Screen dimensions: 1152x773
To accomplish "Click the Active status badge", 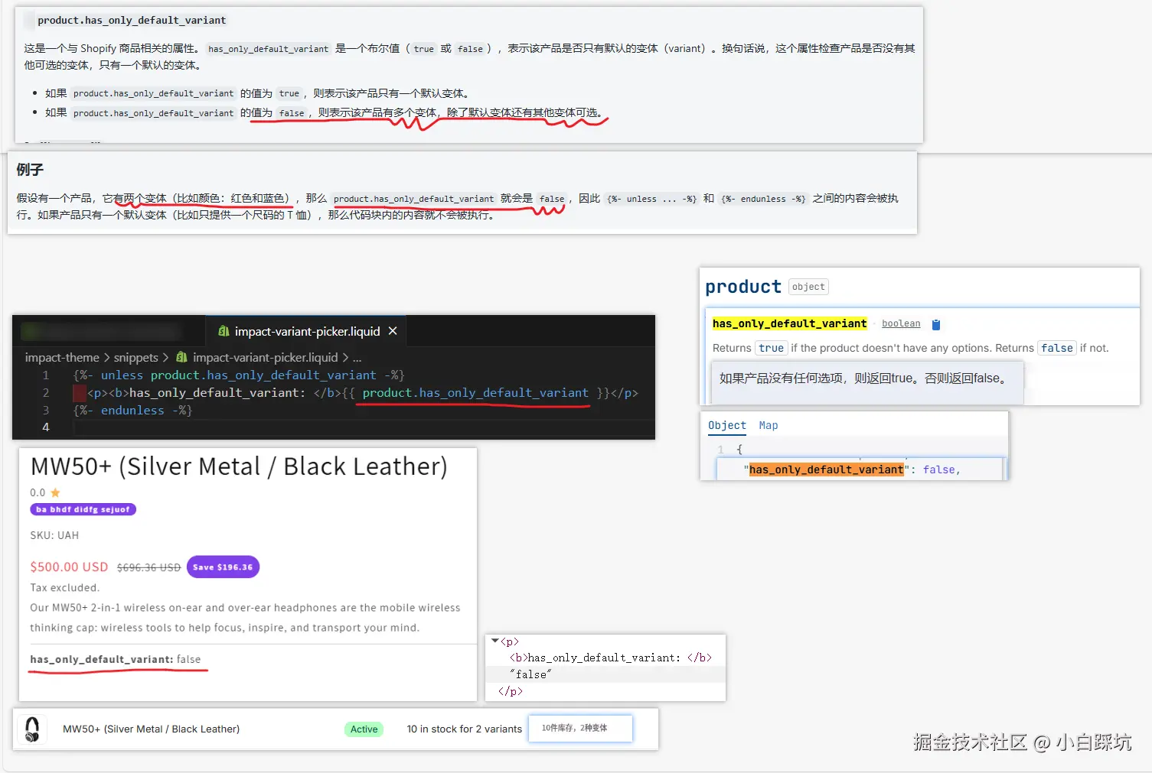I will (x=364, y=729).
